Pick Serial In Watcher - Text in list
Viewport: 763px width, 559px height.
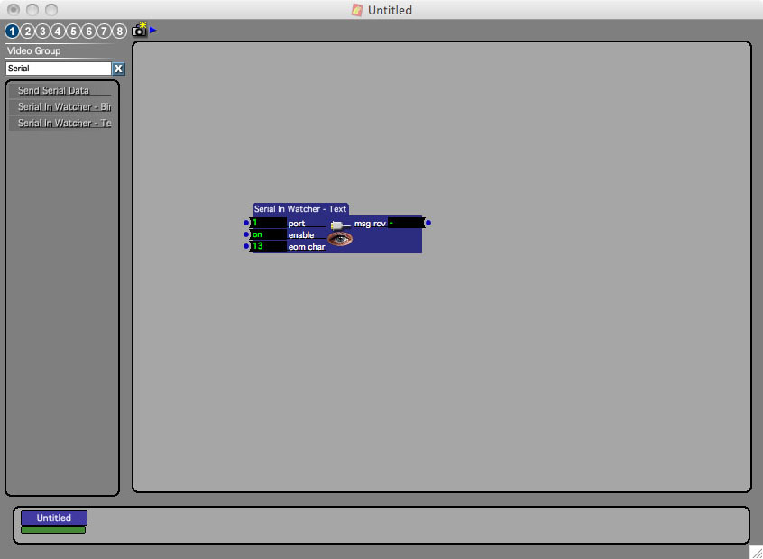point(60,124)
